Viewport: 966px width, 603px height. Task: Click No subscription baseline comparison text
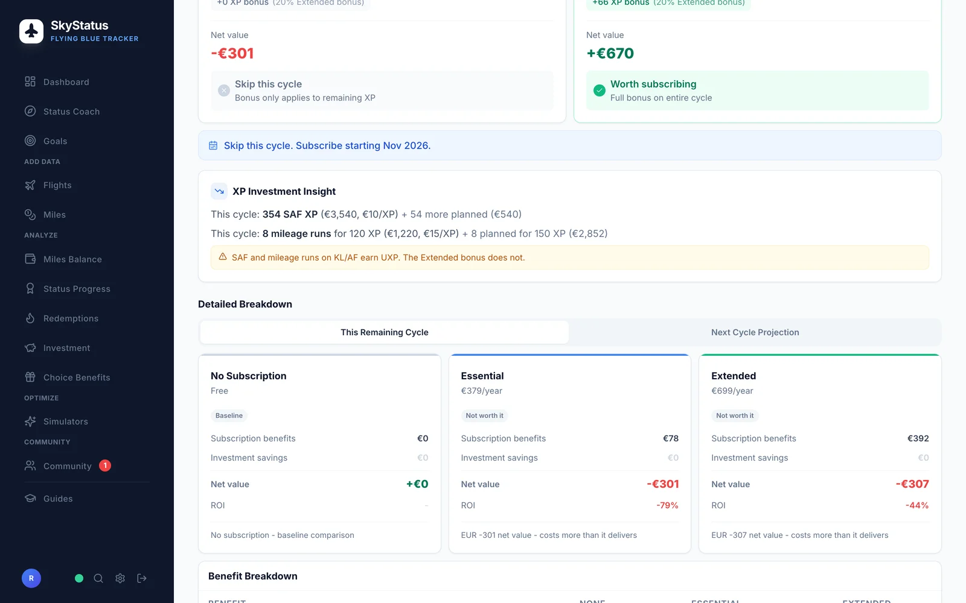click(283, 535)
